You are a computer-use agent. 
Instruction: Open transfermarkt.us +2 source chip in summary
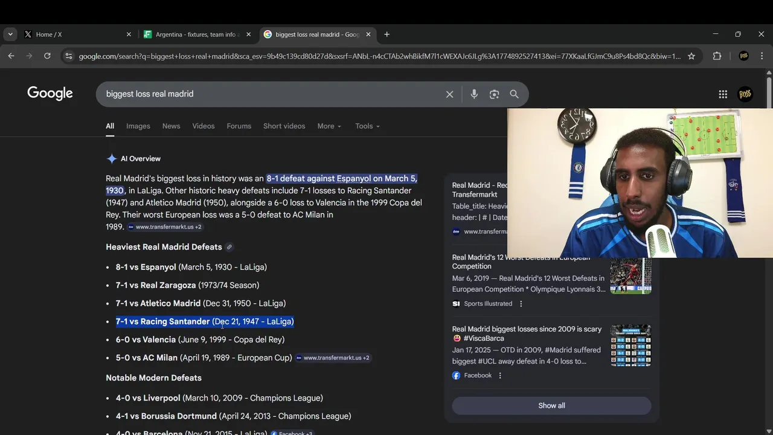(x=164, y=227)
